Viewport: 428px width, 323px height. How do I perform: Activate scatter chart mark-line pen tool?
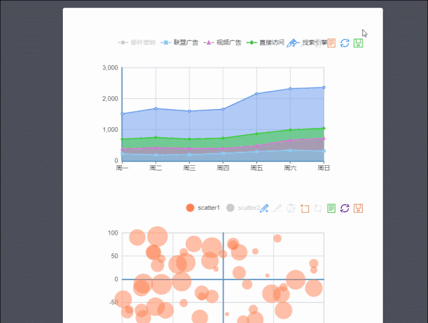point(264,209)
